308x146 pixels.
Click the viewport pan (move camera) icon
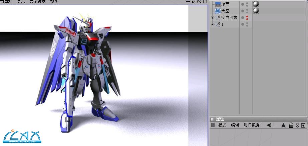pyautogui.click(x=188, y=2)
